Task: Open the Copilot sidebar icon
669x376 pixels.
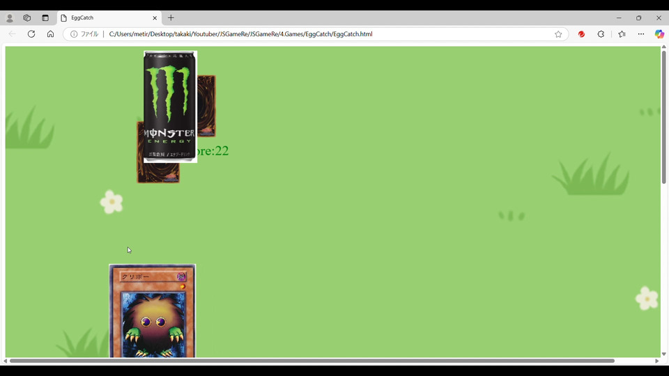Action: (659, 34)
